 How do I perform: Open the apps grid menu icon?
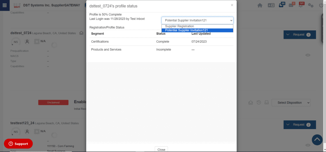(x=5, y=5)
